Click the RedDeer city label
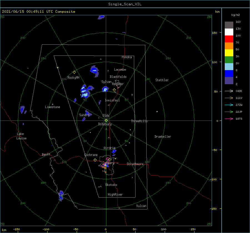Image resolution: width=250 pixels, height=233 pixels. tap(118, 84)
